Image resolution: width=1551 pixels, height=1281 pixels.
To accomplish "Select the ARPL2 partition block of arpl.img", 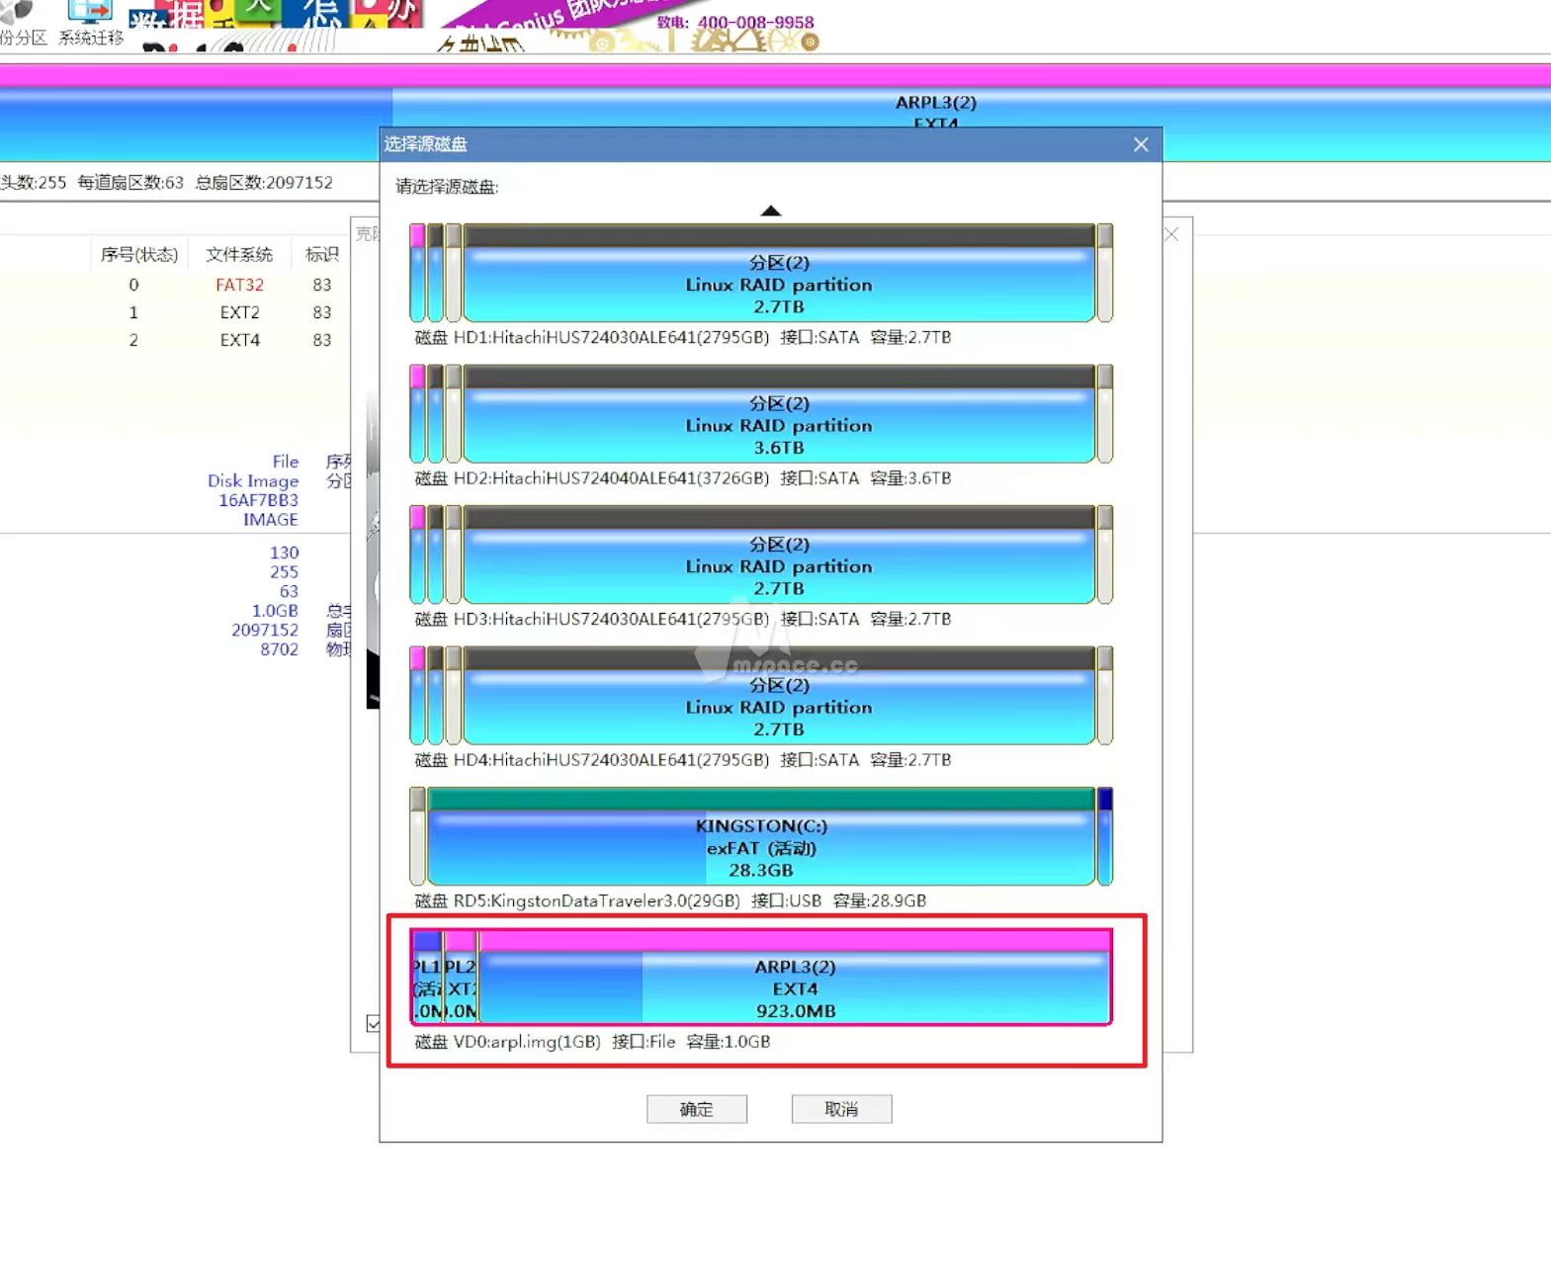I will coord(461,978).
